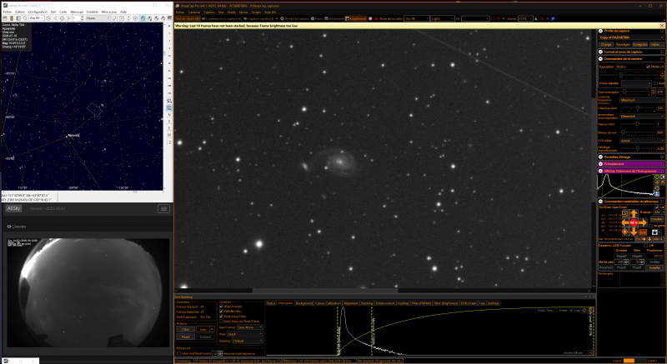This screenshot has height=364, width=667.
Task: Toggle the Empilement live stacking button
Action: pos(356,18)
